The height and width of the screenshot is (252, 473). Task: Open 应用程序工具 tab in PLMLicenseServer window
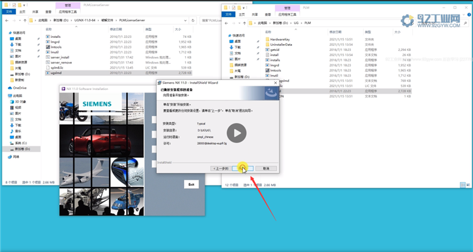(x=68, y=12)
